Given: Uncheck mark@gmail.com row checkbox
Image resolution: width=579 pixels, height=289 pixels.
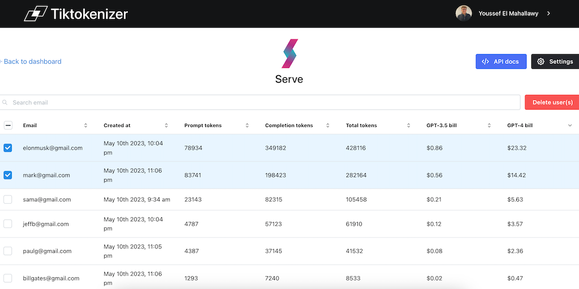Looking at the screenshot, I should tap(8, 175).
